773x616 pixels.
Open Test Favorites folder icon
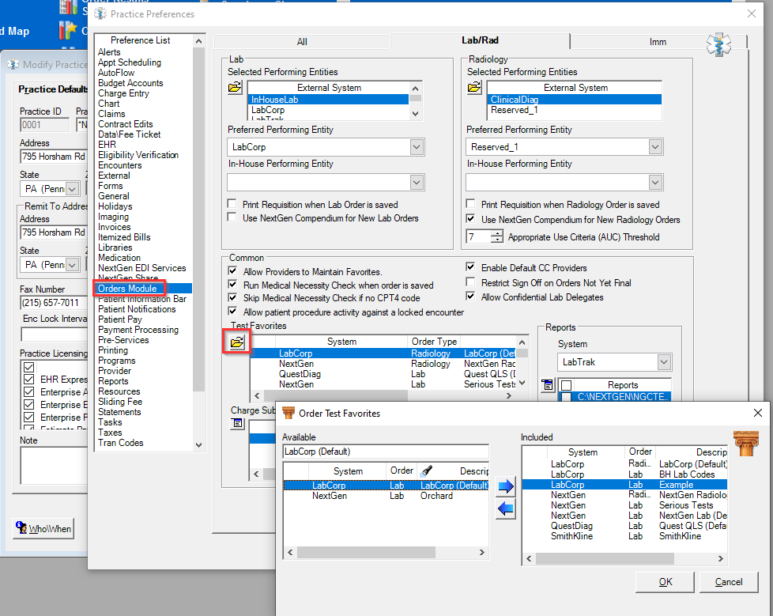237,342
